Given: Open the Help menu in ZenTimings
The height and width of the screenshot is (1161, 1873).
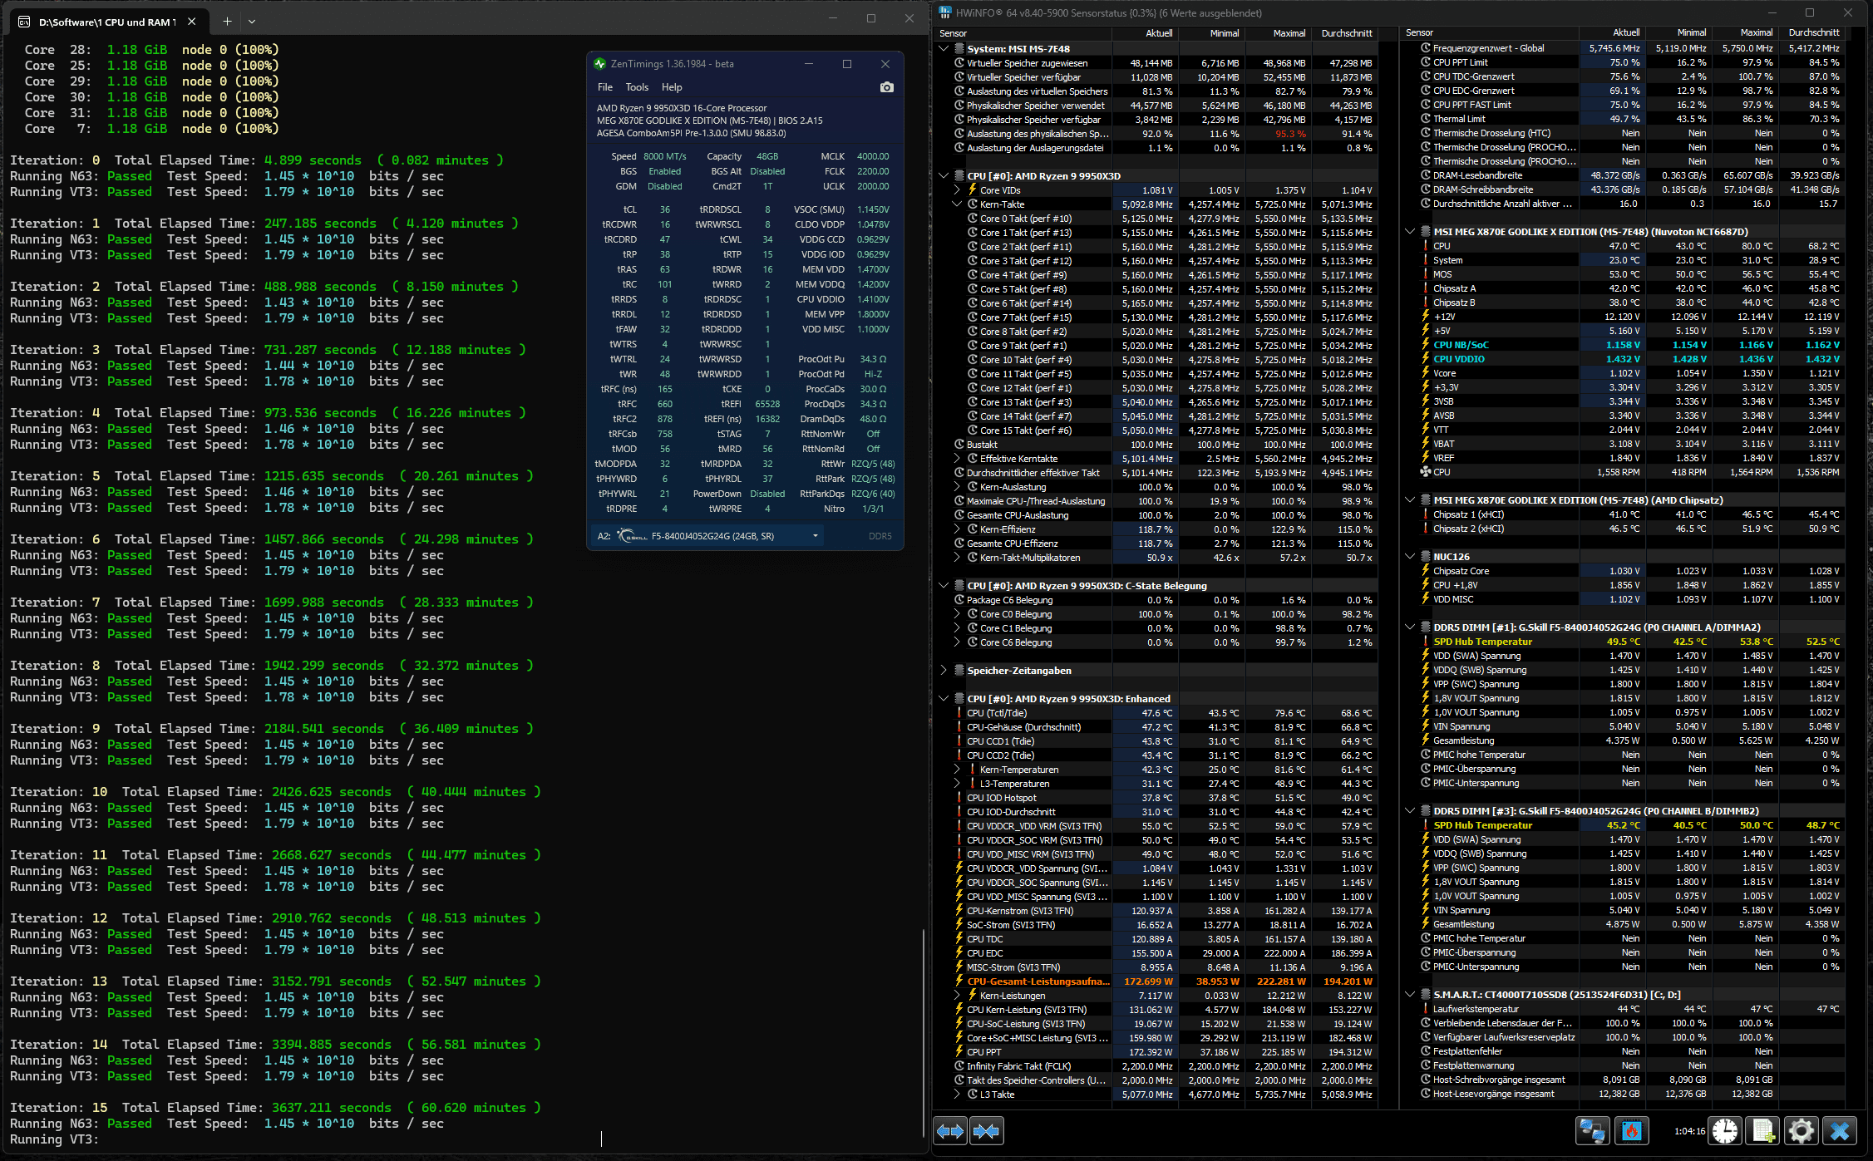Looking at the screenshot, I should click(x=671, y=87).
